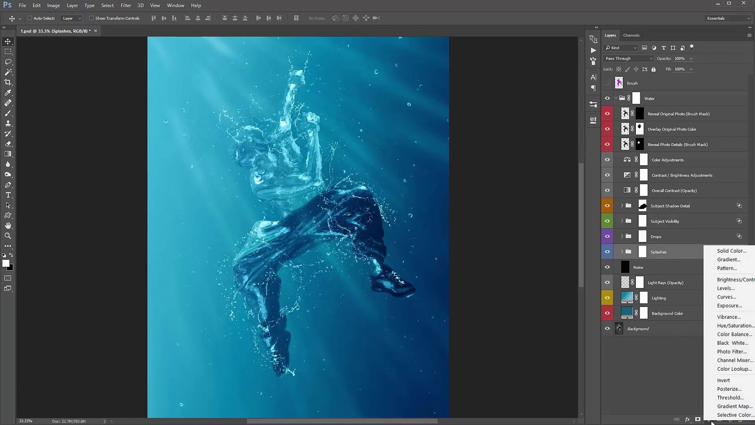Click the lock all icon in Layers panel
This screenshot has height=425, width=755.
(653, 69)
